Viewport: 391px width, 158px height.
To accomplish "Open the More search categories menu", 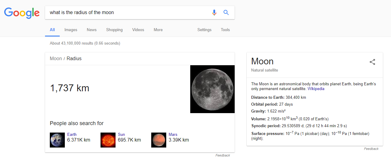I will (x=158, y=30).
